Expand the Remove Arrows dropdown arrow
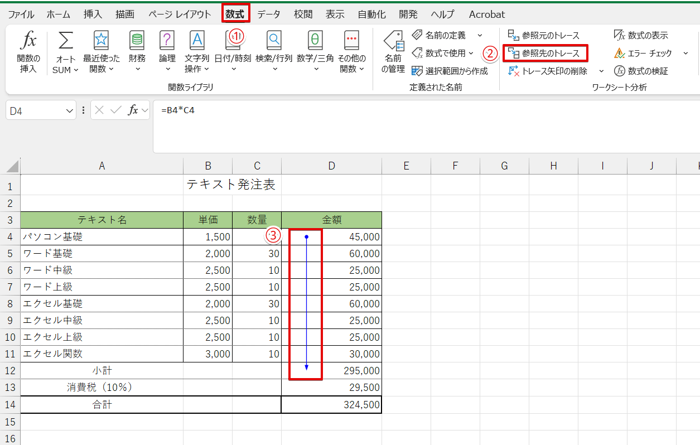 point(601,71)
